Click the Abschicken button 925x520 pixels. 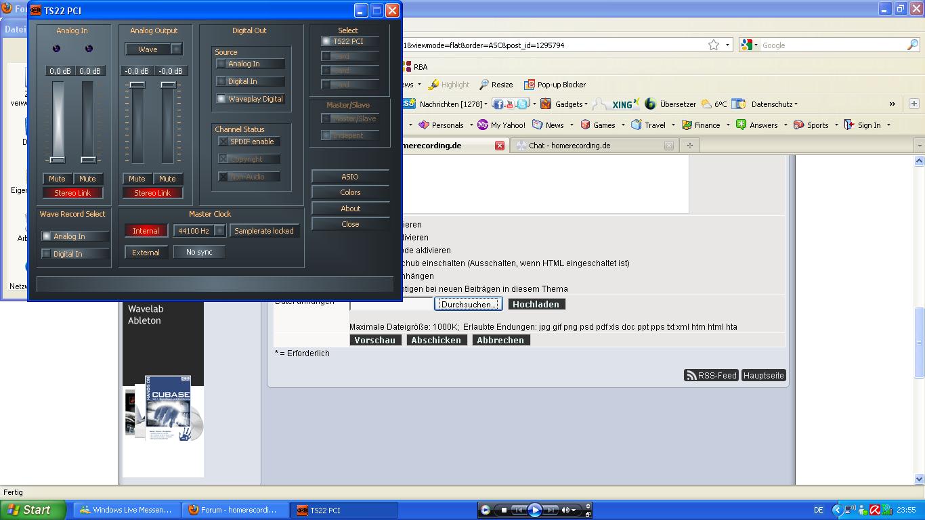436,341
